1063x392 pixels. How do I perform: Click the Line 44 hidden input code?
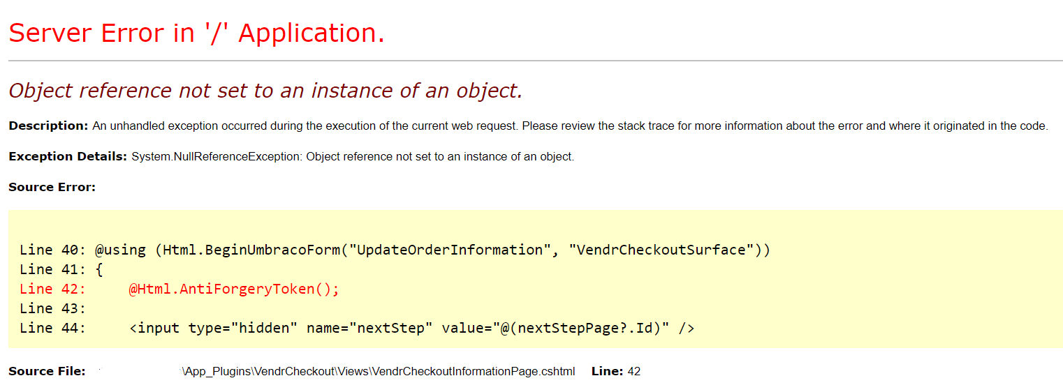[x=412, y=328]
